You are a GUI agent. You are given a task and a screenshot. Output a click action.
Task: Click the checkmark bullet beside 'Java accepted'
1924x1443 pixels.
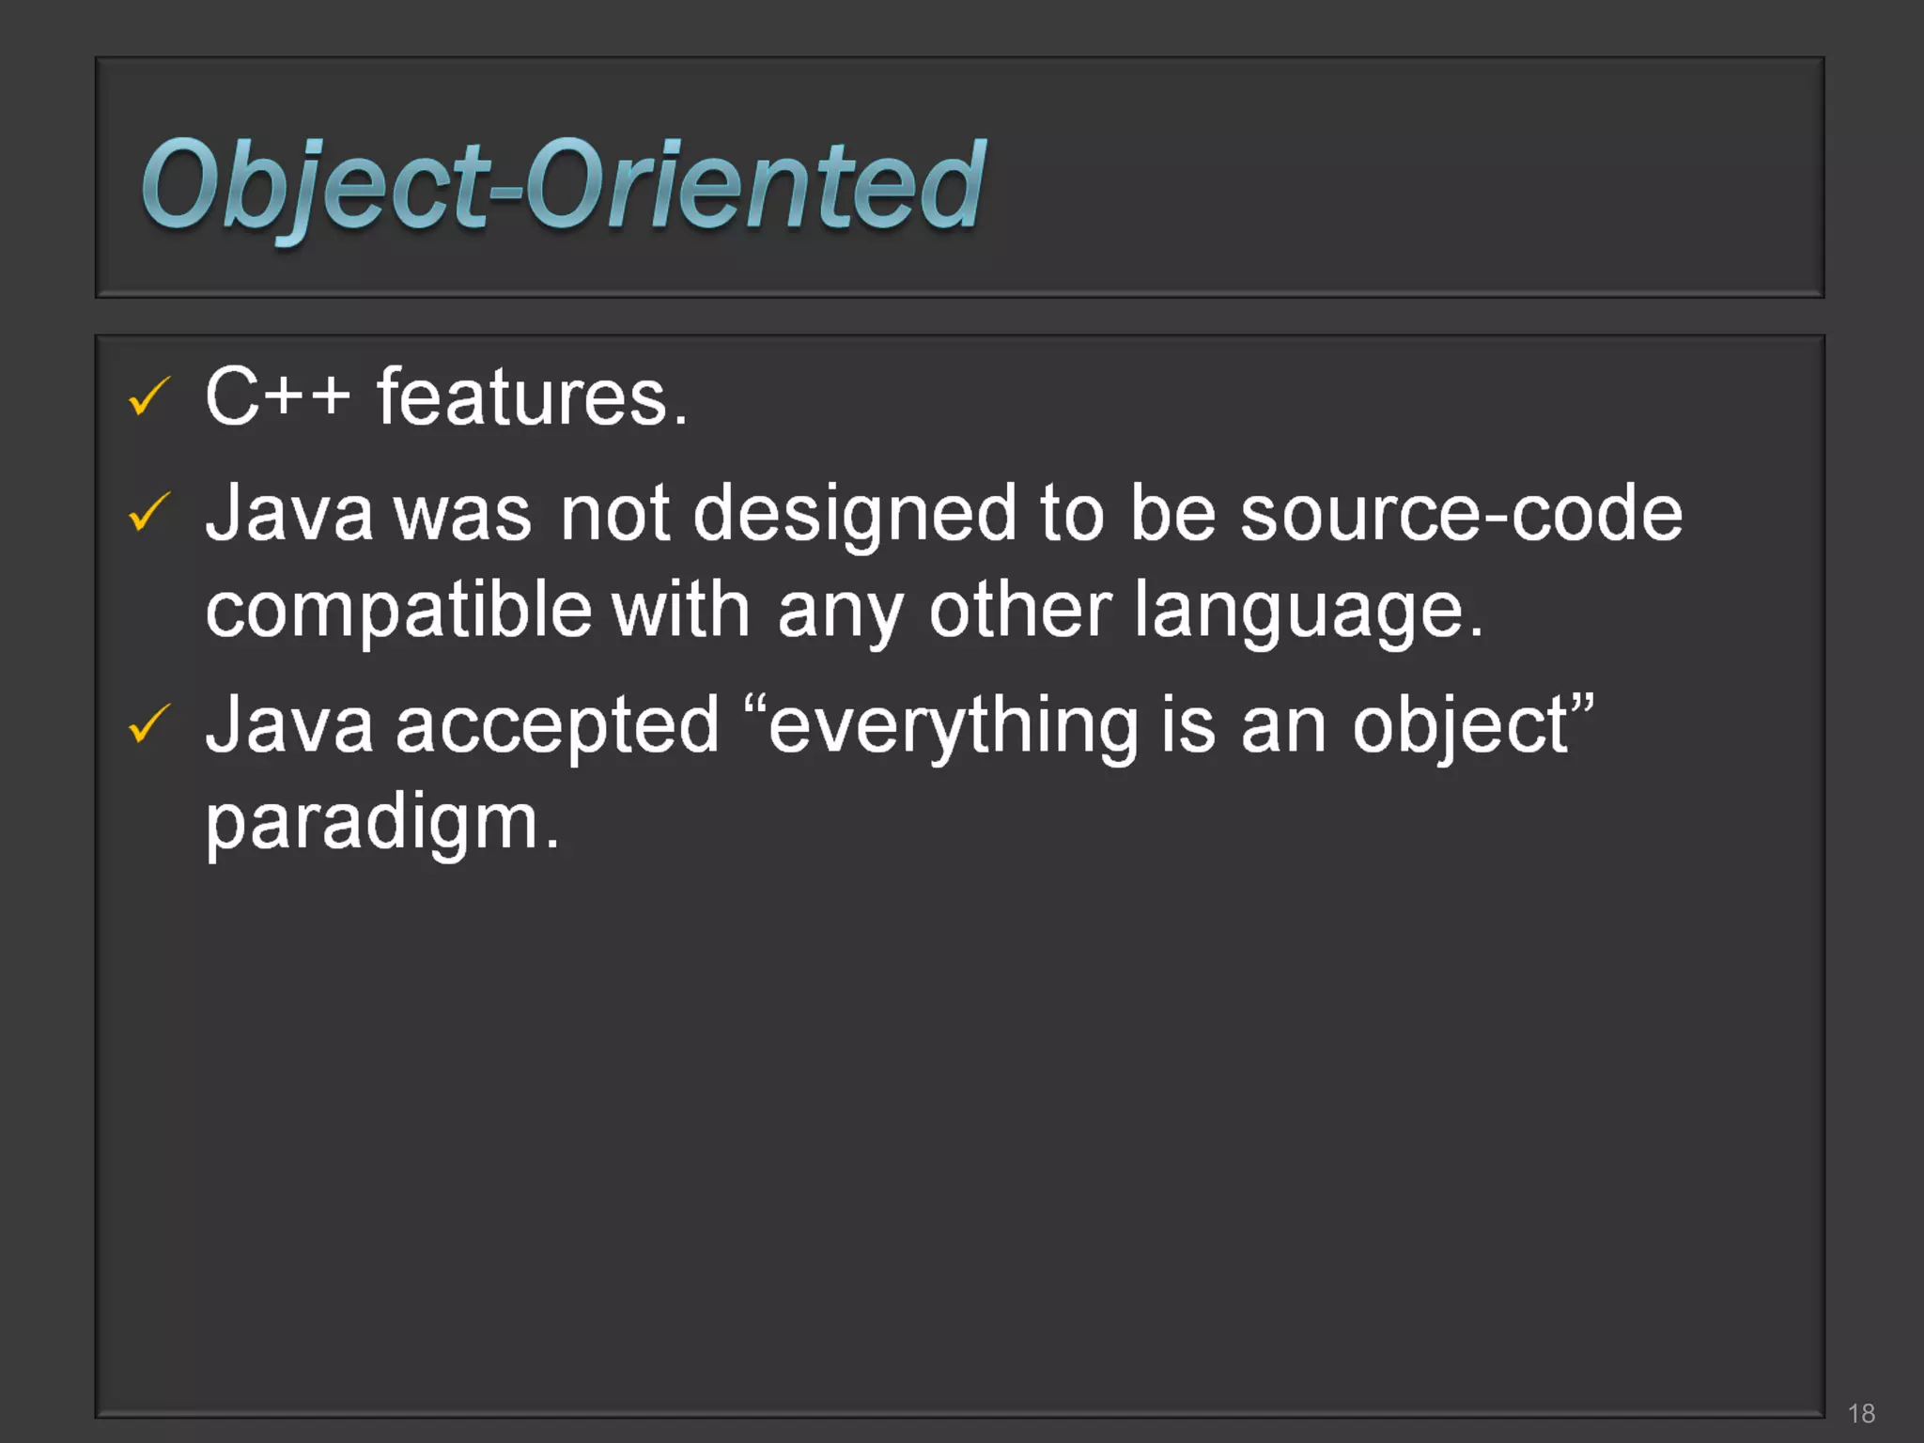148,723
